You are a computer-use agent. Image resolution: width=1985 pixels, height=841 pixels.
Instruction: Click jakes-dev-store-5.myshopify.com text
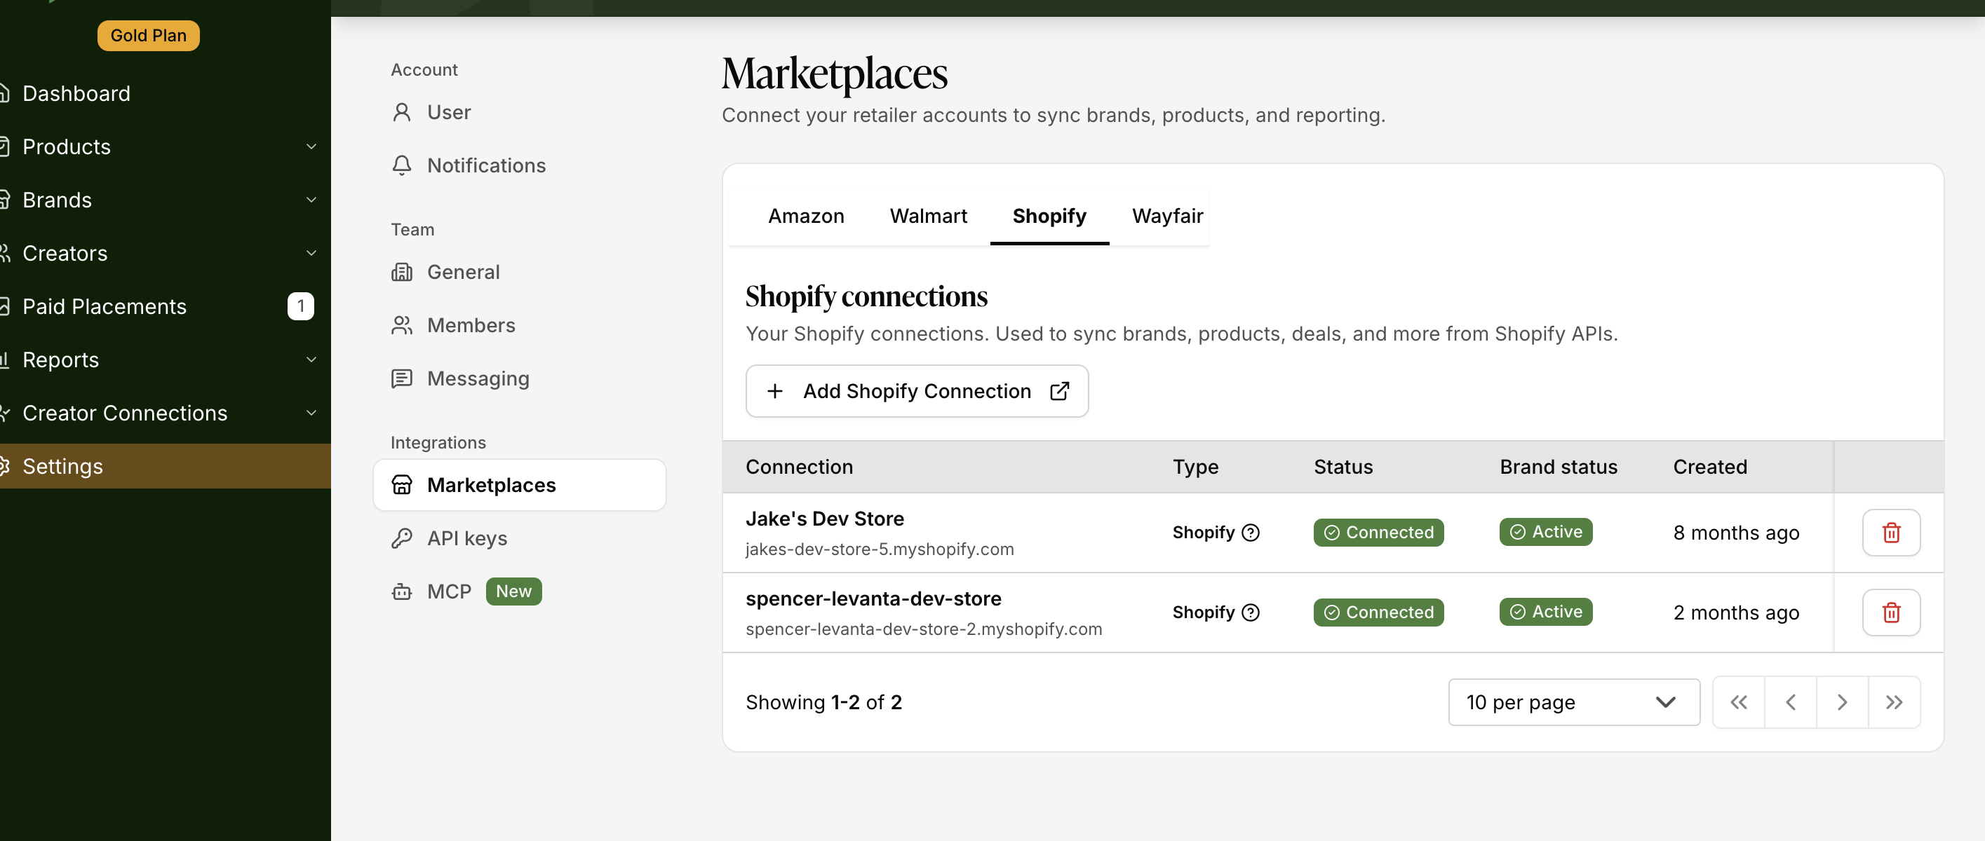point(880,549)
